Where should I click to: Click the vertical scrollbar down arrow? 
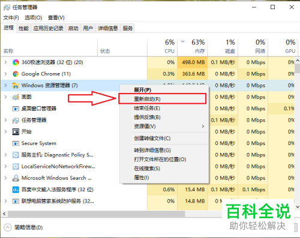click(x=297, y=207)
